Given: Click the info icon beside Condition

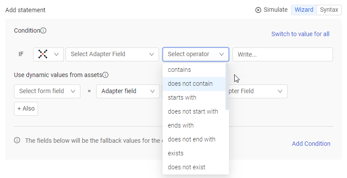Looking at the screenshot, I should (x=43, y=30).
